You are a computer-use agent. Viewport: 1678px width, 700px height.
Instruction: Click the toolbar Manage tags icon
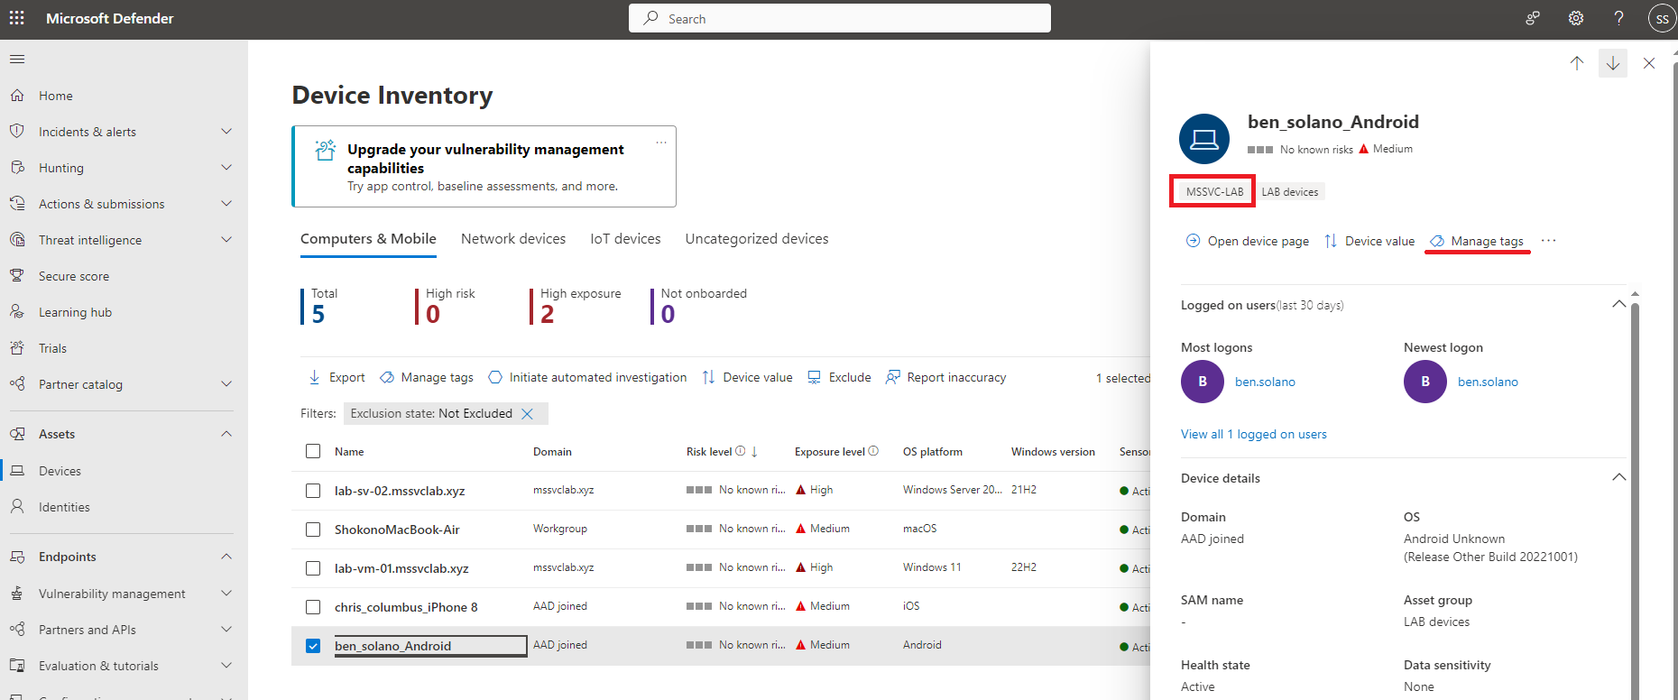pos(387,377)
